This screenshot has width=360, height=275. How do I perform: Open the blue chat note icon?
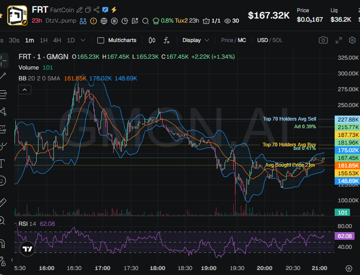105,9
